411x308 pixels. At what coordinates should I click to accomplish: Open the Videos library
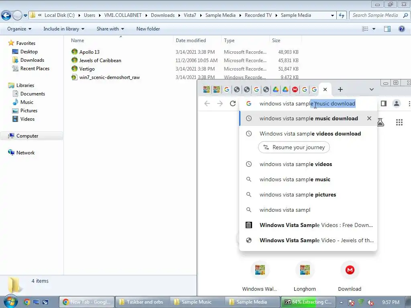[x=27, y=119]
